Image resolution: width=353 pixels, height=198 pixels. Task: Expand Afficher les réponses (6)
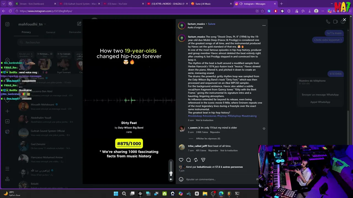[x=208, y=139]
